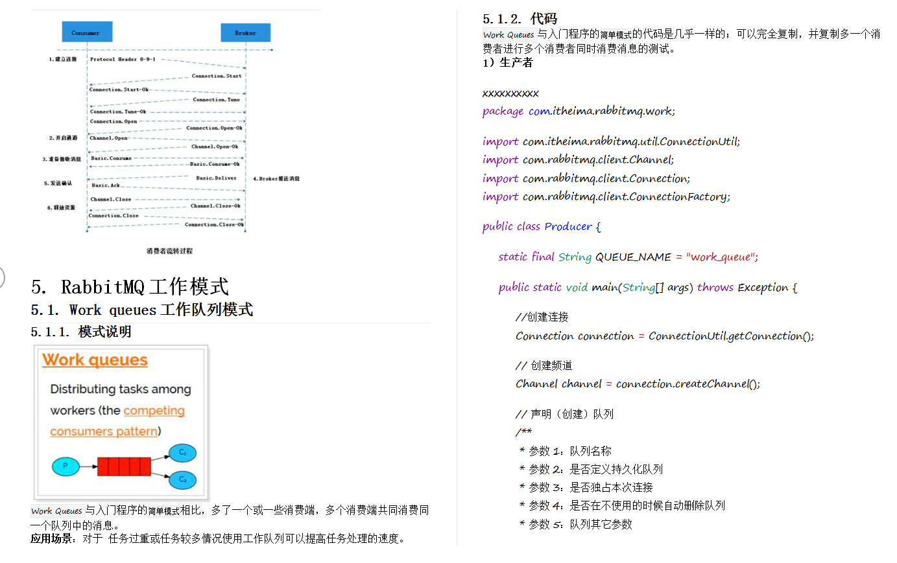Screen dimensions: 897x563
Task: Open the orange 'Work queues' title link
Action: click(95, 360)
